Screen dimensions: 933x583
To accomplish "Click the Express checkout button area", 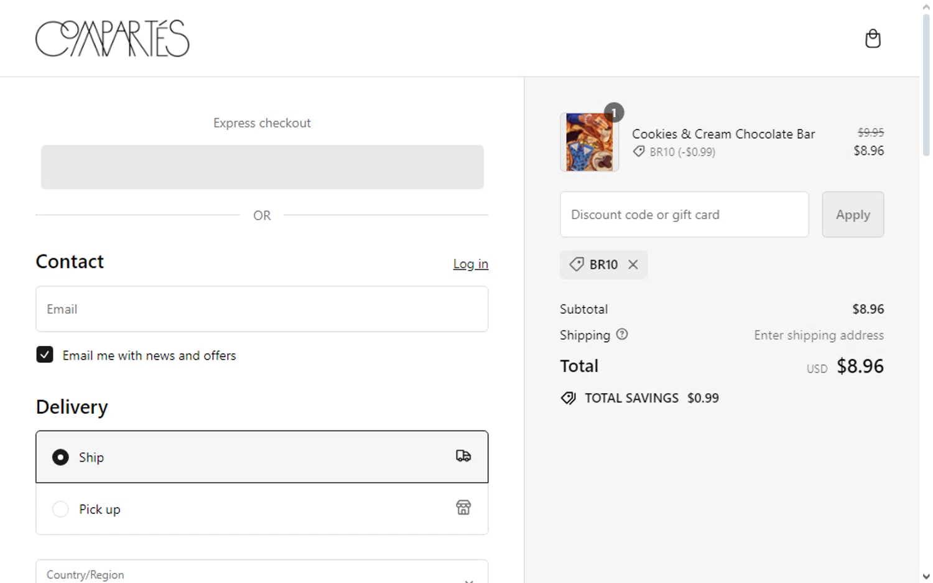I will tap(262, 167).
